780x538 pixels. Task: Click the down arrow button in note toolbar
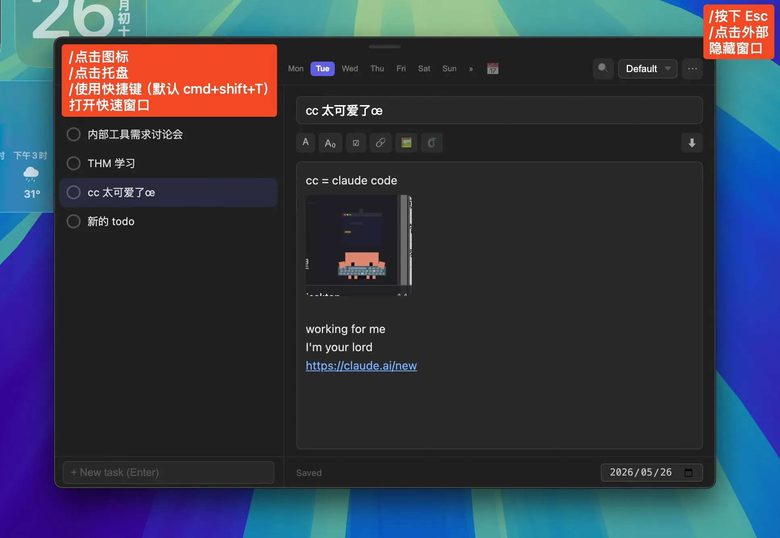click(x=692, y=143)
